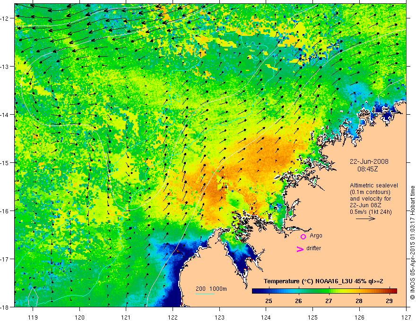Click latitude label -17 on left axis
This screenshot has width=416, height=321.
[5, 259]
